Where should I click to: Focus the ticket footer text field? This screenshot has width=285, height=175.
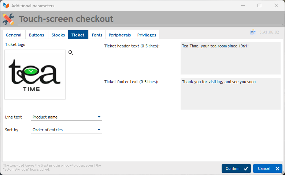point(230,94)
